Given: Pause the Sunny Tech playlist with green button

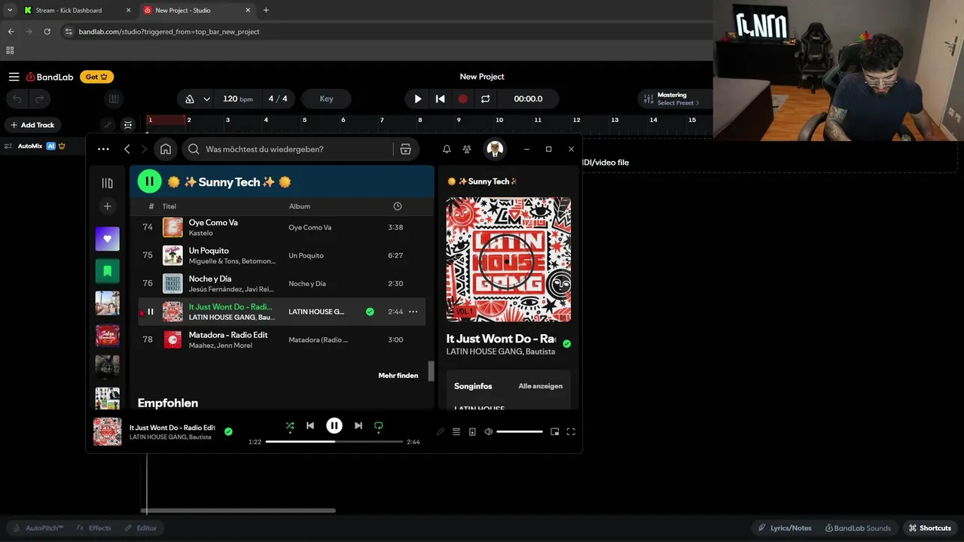Looking at the screenshot, I should pos(149,181).
